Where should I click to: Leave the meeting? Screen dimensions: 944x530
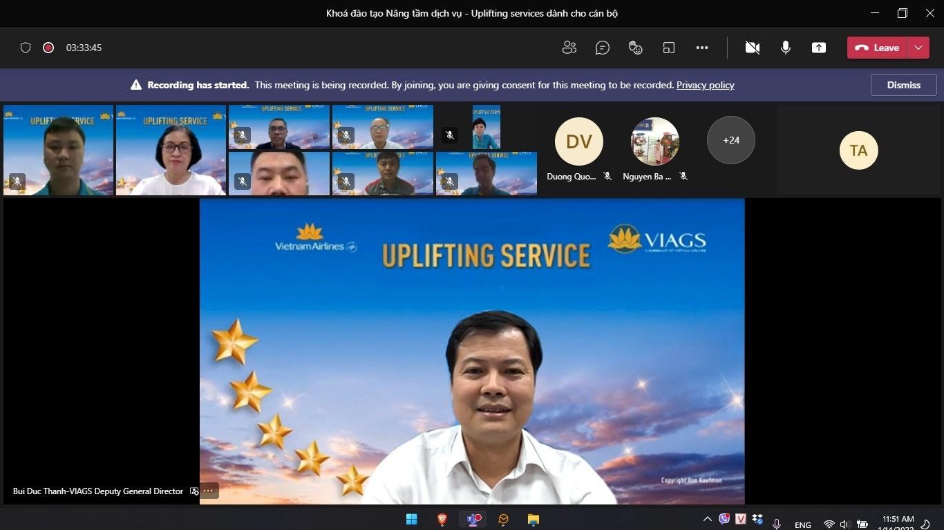tap(878, 48)
